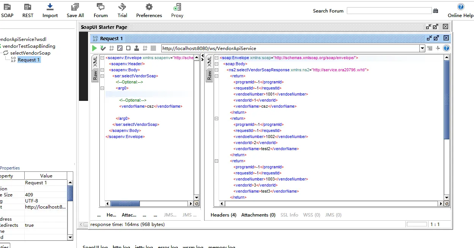474x248 pixels.
Task: Open request He... headers tab
Action: pyautogui.click(x=111, y=215)
